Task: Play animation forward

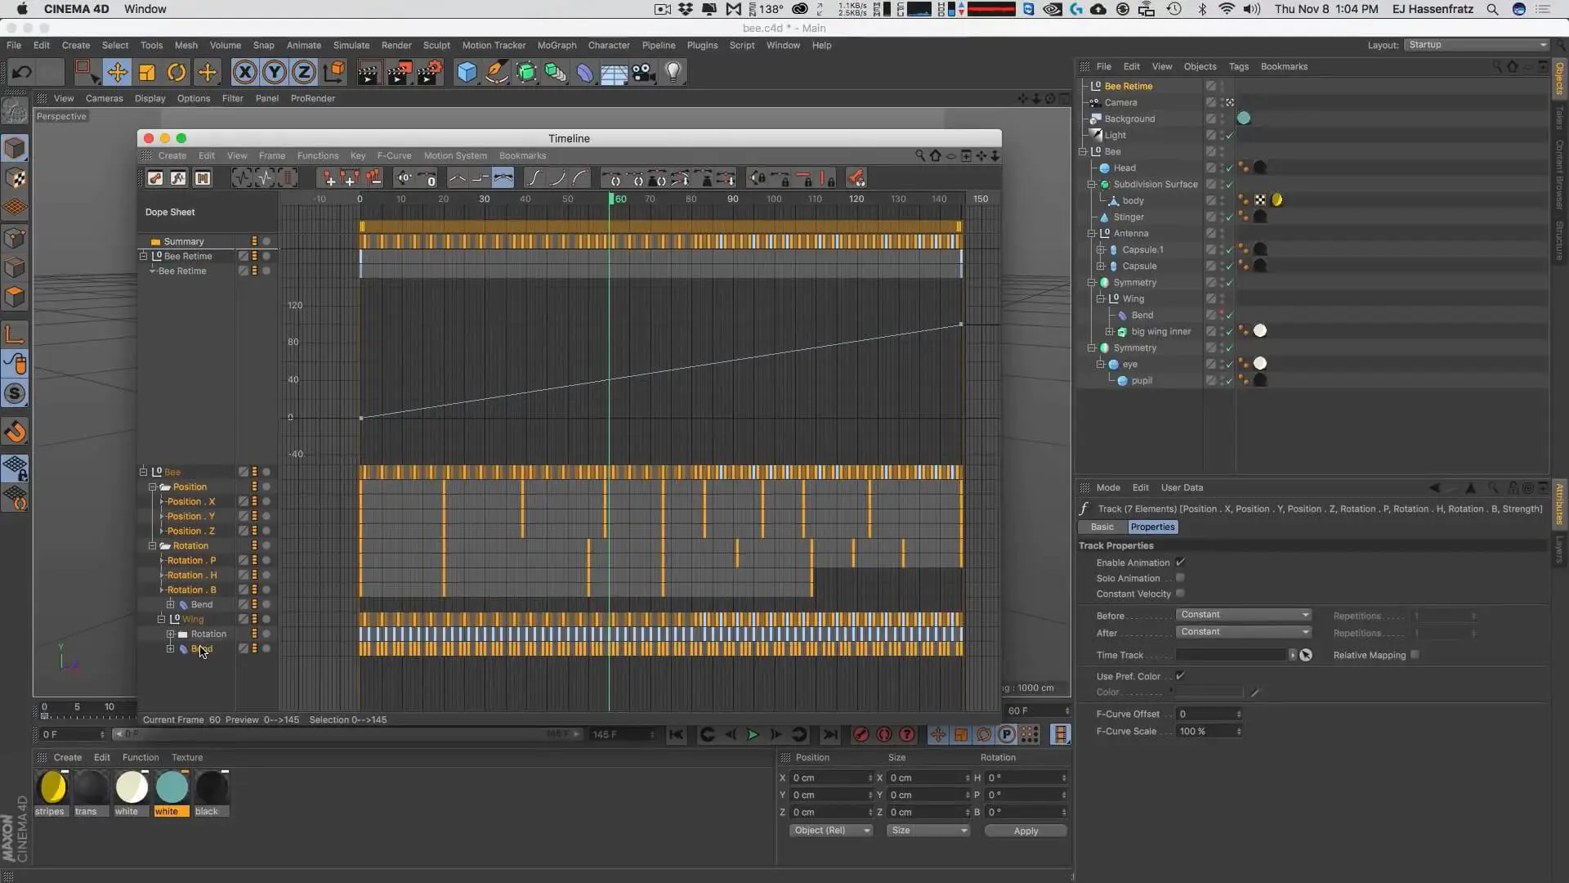Action: 753,734
